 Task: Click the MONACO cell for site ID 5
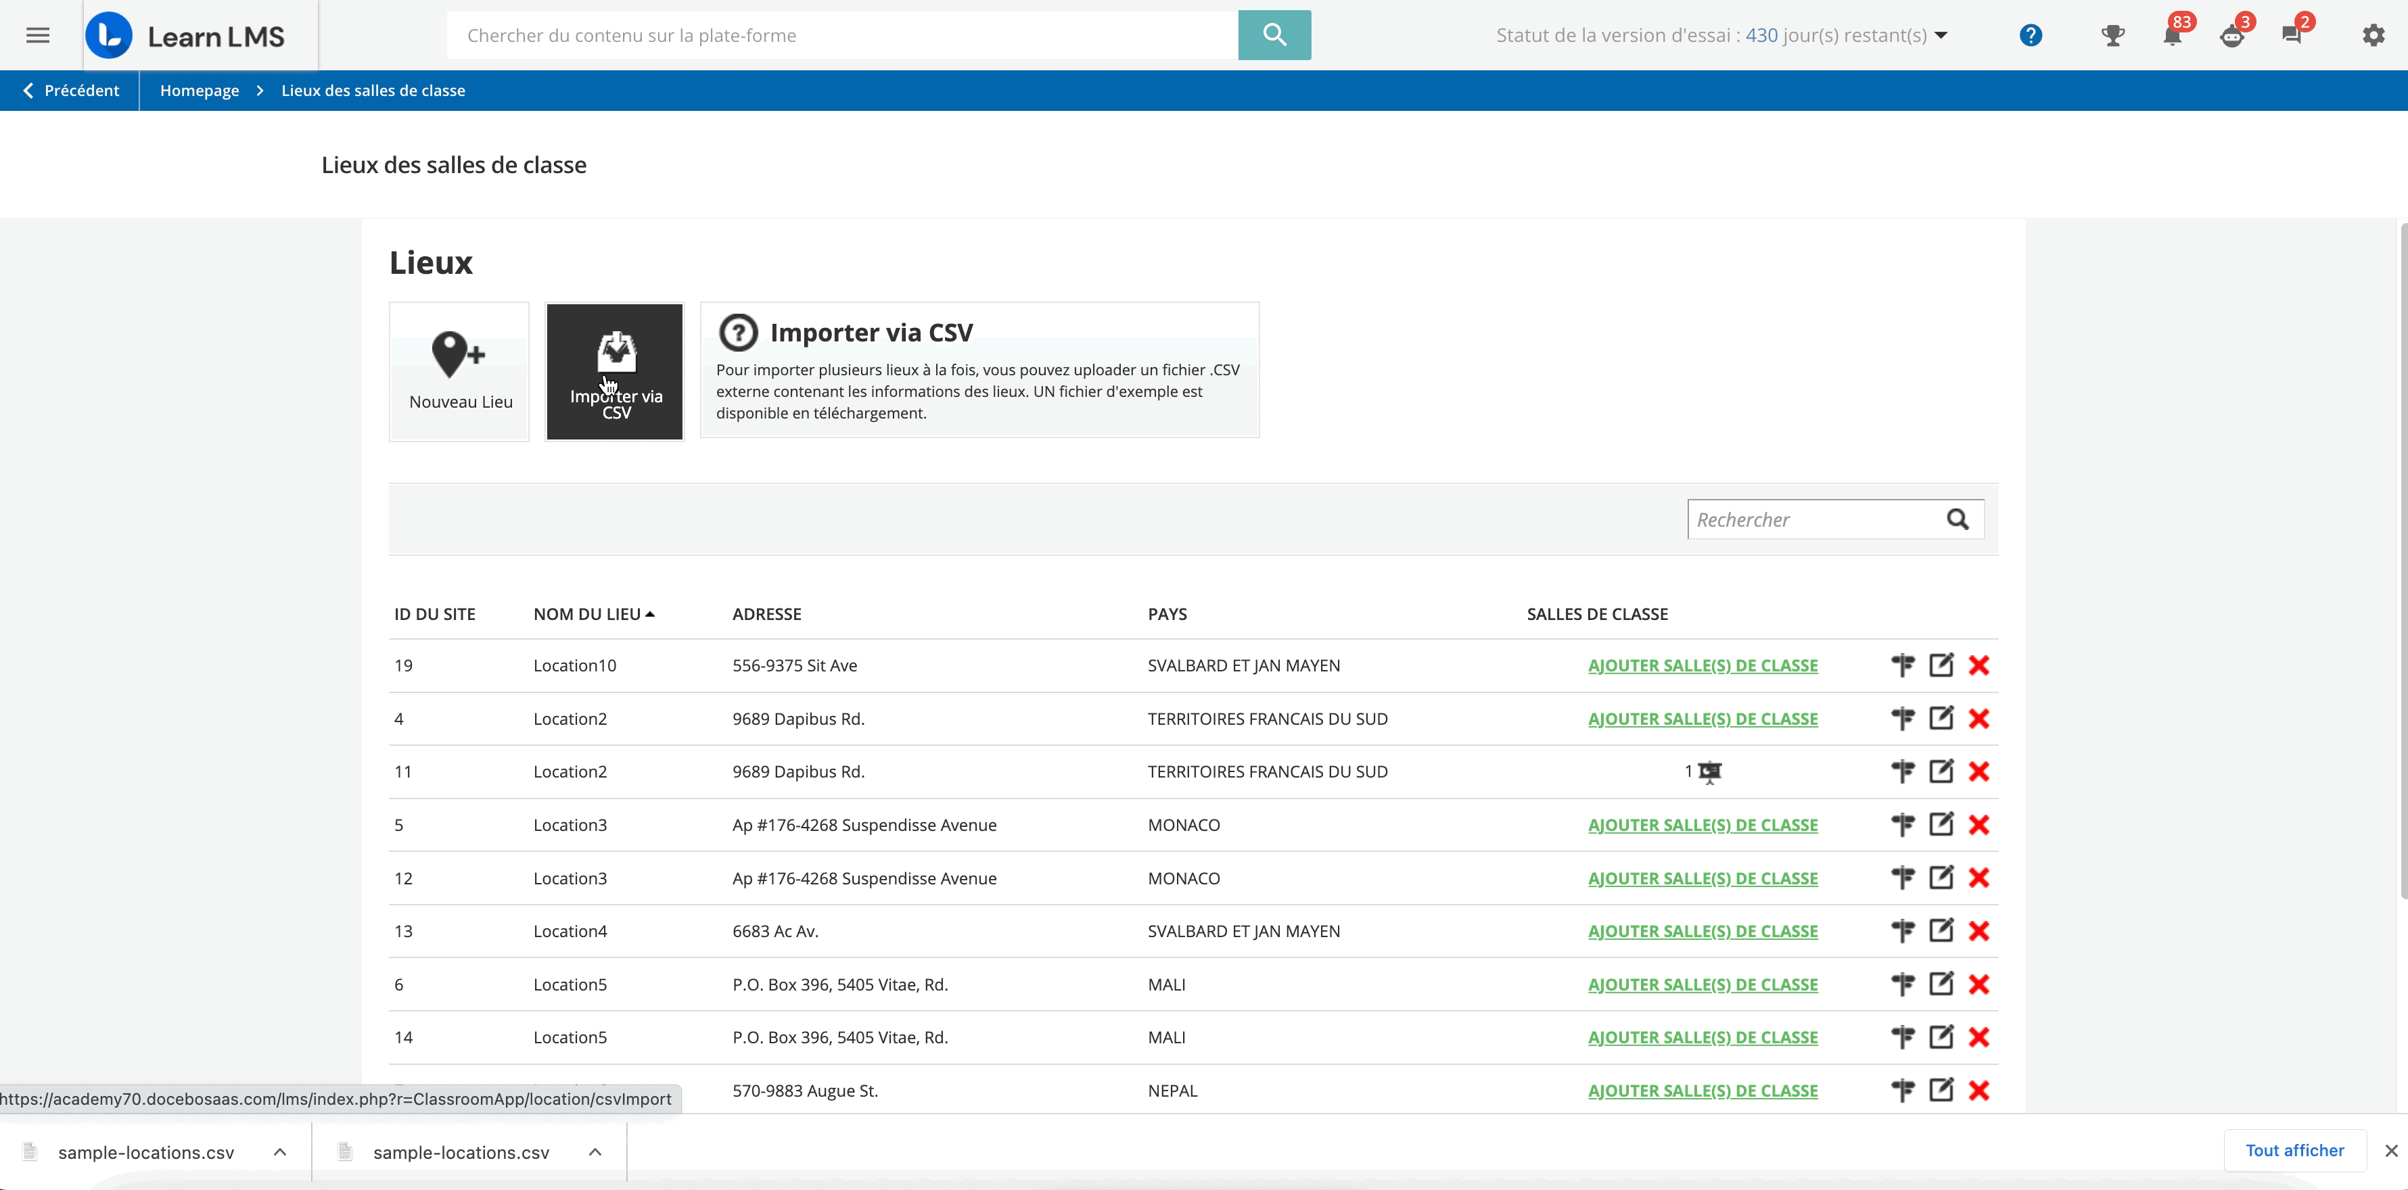coord(1184,825)
